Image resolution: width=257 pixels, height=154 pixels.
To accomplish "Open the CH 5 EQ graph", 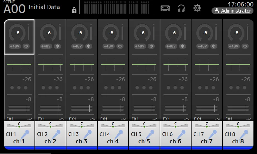I will [x=144, y=65].
